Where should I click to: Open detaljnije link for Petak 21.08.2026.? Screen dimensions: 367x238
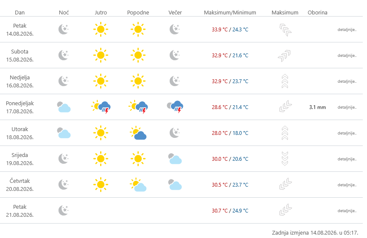click(347, 211)
